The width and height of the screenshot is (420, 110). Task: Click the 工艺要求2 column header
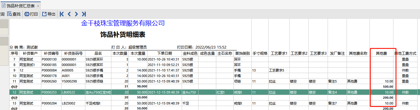(299, 53)
